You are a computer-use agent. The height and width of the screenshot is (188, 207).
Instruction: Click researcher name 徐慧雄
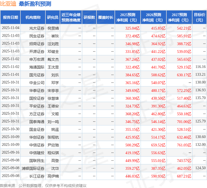pos(53,98)
